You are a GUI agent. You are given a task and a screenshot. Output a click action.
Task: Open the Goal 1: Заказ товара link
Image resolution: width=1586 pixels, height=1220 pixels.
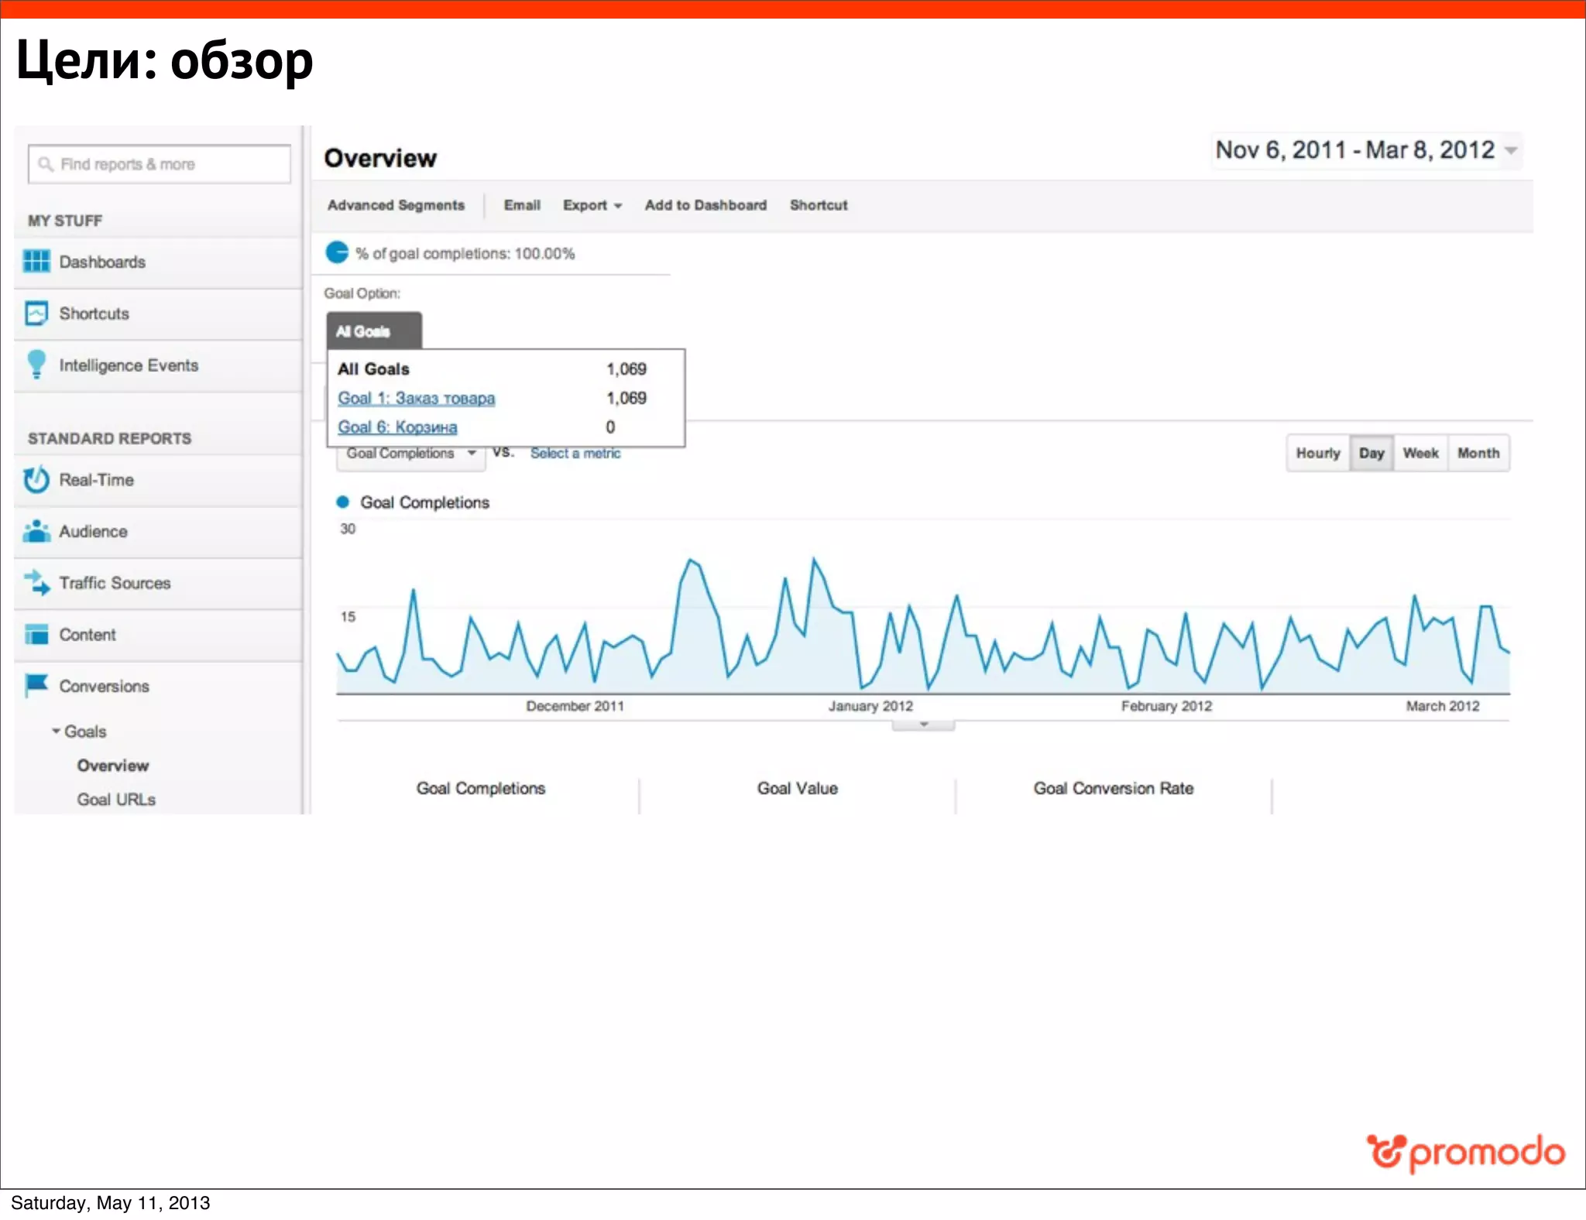[416, 398]
